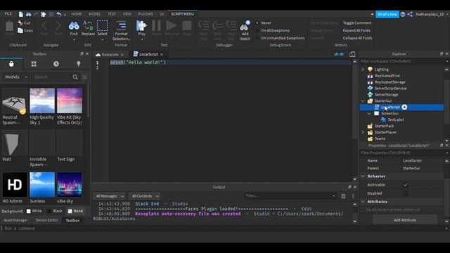The width and height of the screenshot is (450, 253).
Task: Switch to the HOME ribbon tab
Action: (77, 14)
